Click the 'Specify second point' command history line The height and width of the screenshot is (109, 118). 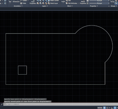tap(28, 102)
